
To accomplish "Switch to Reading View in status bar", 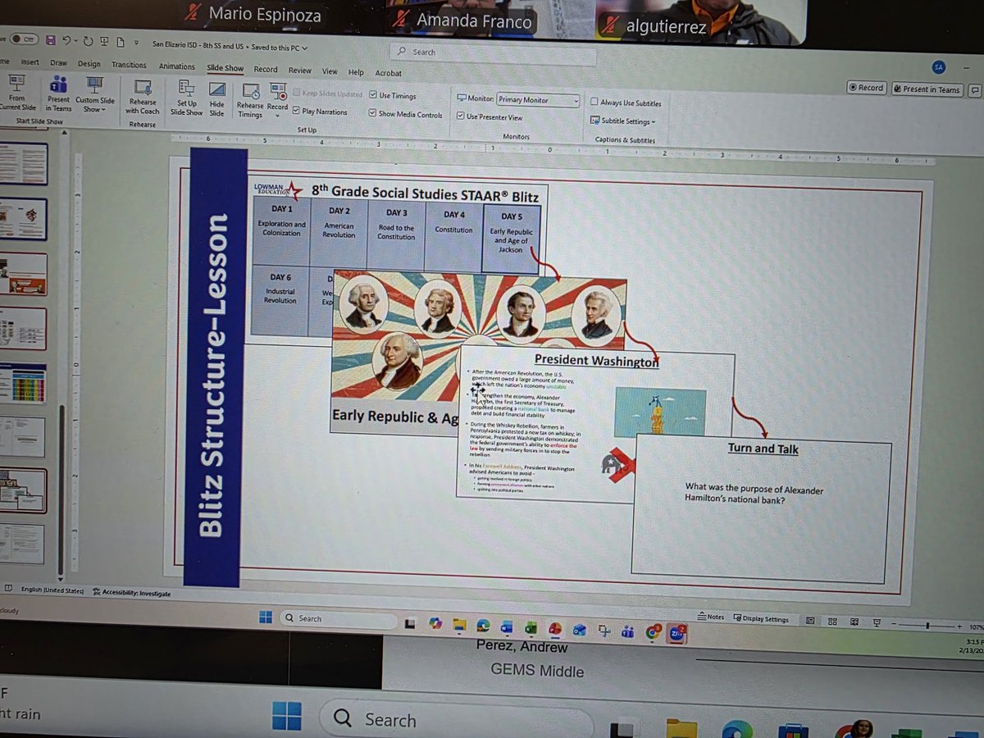I will pyautogui.click(x=854, y=622).
